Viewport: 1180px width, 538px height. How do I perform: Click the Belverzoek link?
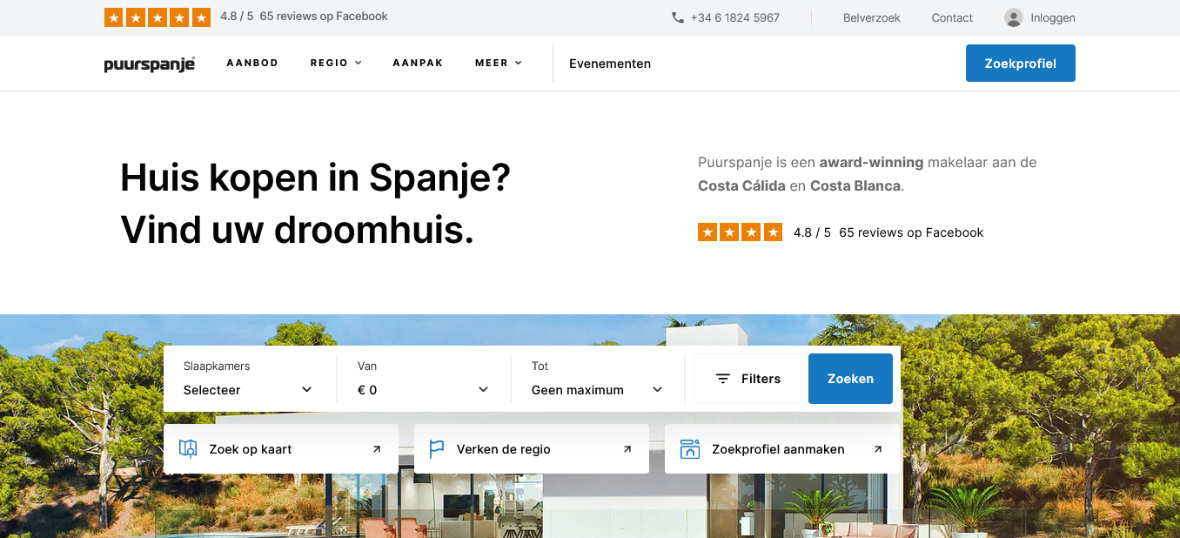[x=872, y=17]
